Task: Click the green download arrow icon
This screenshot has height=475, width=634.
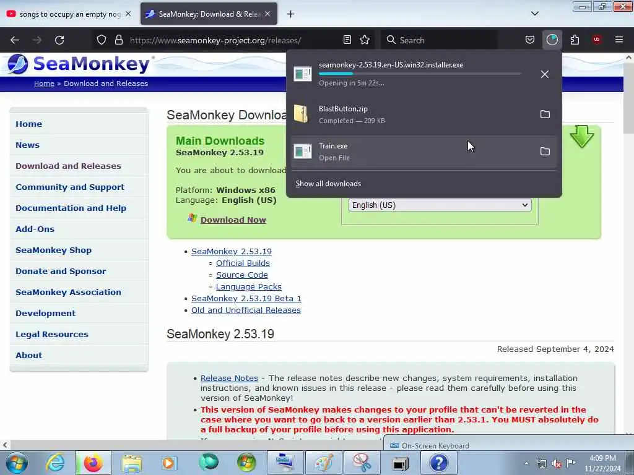Action: pos(582,136)
